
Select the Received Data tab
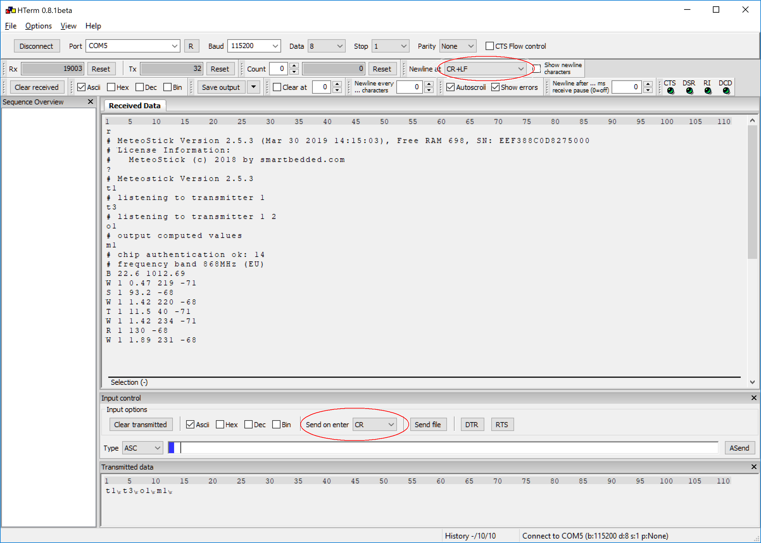point(135,106)
